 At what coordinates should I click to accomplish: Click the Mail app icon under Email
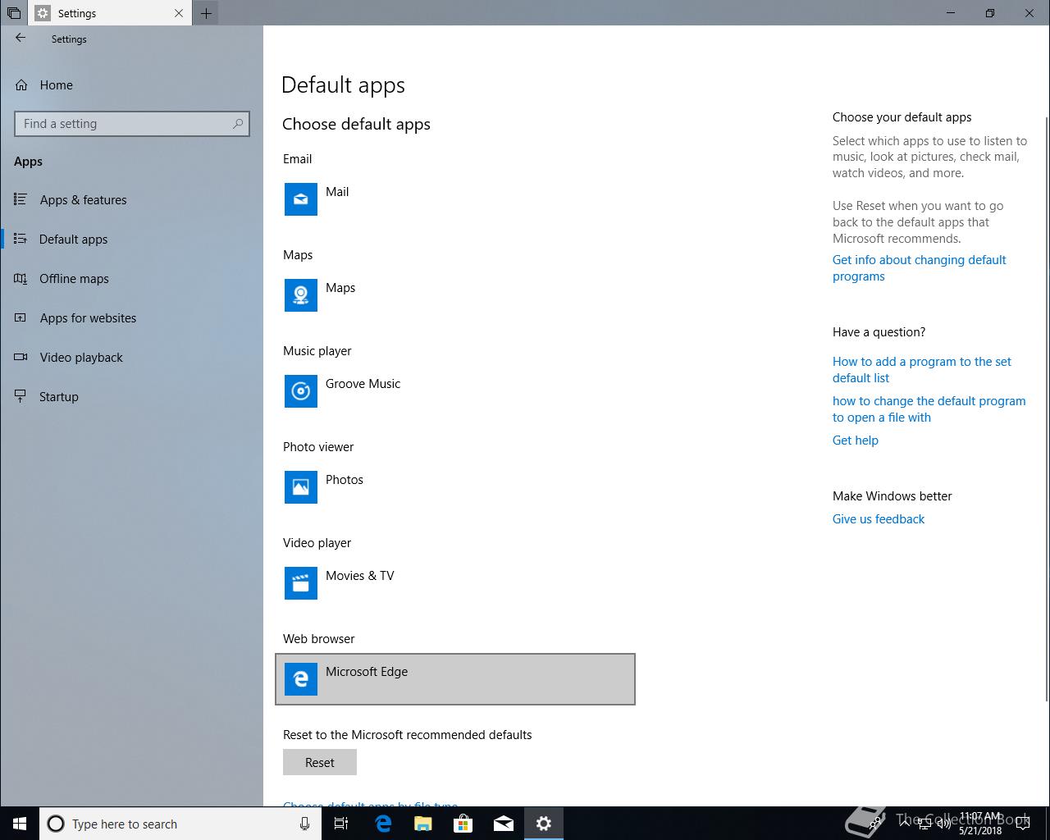click(x=301, y=199)
